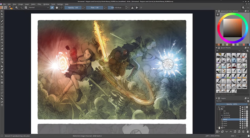Viewport: 250px width, 138px height.
Task: Select the Rectangular Selection tool
Action: (x=2, y=86)
